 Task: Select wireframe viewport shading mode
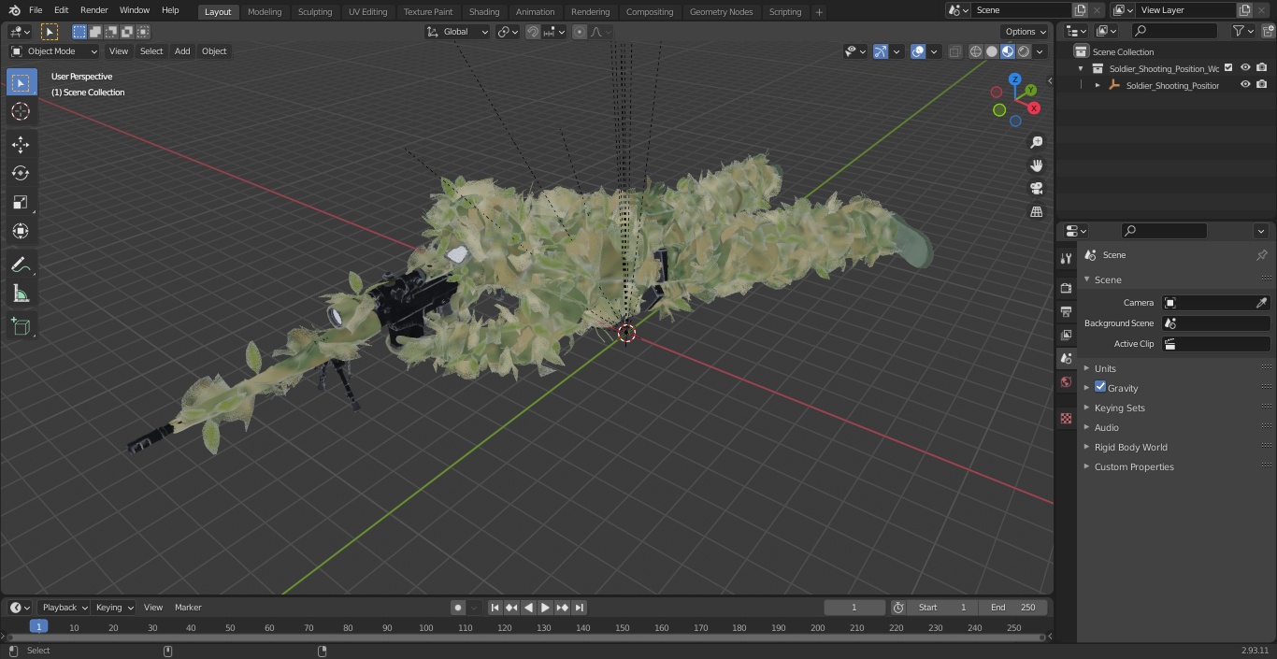[975, 51]
